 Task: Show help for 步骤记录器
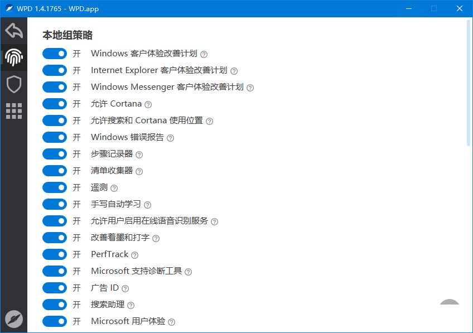point(139,155)
